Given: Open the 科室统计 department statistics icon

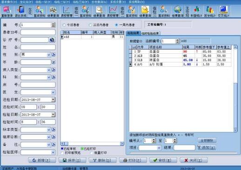Looking at the screenshot, I should pos(196,11).
